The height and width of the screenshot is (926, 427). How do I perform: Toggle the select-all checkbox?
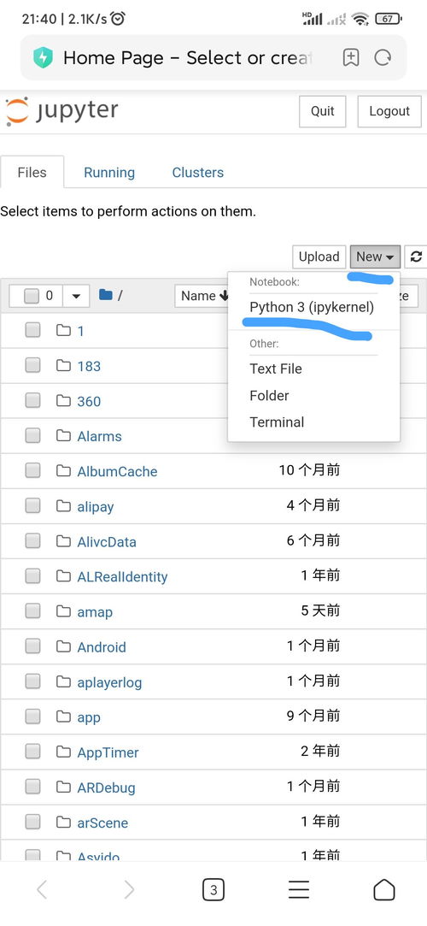point(32,295)
